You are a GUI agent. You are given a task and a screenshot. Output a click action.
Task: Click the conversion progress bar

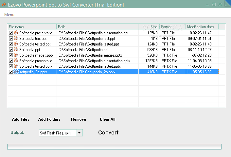[114, 147]
